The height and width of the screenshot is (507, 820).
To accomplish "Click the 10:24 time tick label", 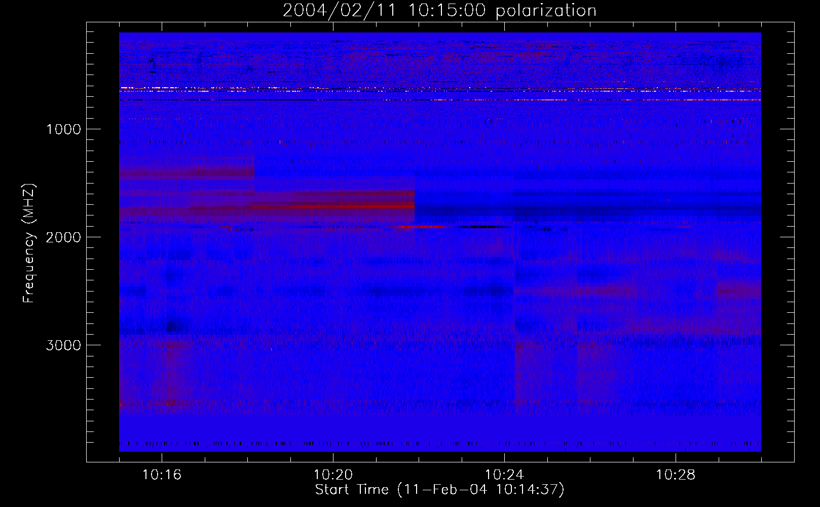I will pos(504,475).
